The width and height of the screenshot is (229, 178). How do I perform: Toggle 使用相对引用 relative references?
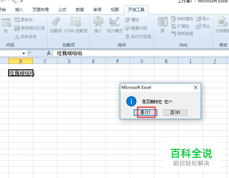[30, 28]
